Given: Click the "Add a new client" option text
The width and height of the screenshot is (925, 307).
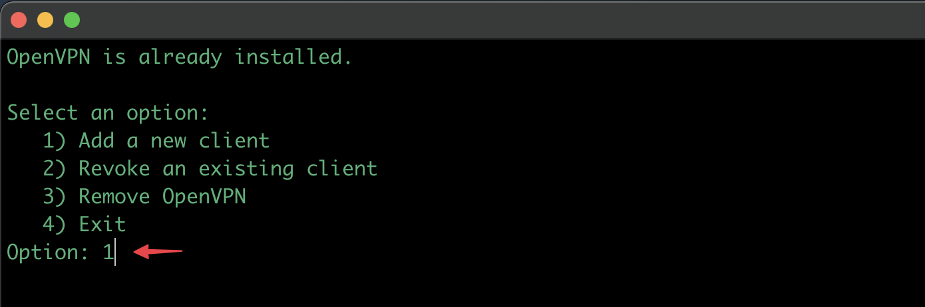Looking at the screenshot, I should point(174,141).
